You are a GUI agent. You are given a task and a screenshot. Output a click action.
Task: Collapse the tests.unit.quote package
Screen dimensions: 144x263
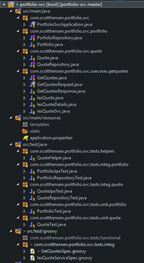18,218
